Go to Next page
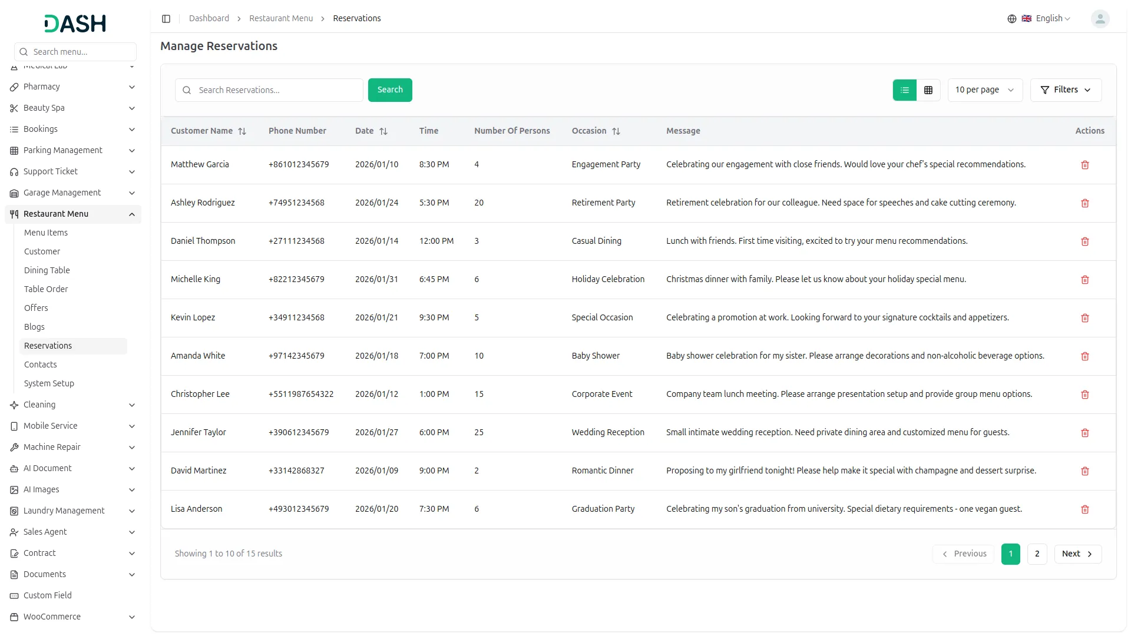This screenshot has height=636, width=1131. pyautogui.click(x=1077, y=554)
